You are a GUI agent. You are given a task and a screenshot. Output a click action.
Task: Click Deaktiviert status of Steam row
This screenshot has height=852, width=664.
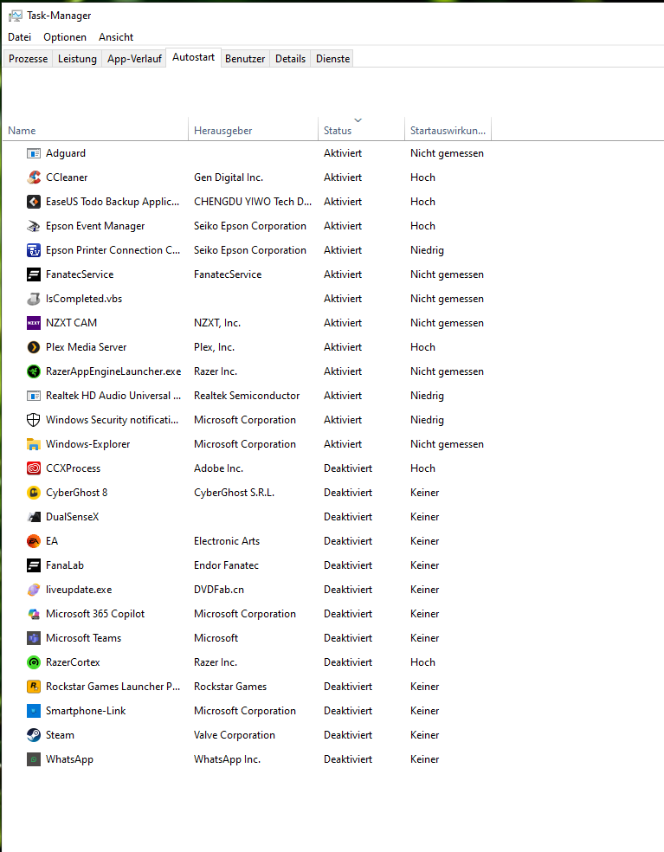[x=348, y=735]
